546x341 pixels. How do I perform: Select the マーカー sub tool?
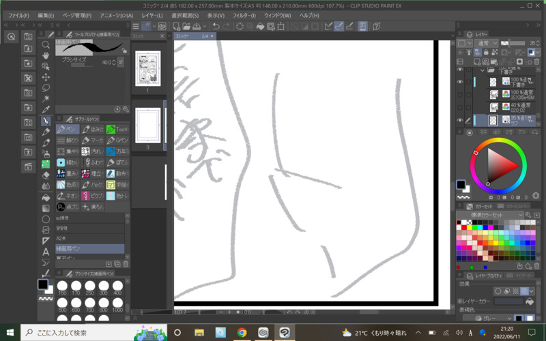[93, 140]
